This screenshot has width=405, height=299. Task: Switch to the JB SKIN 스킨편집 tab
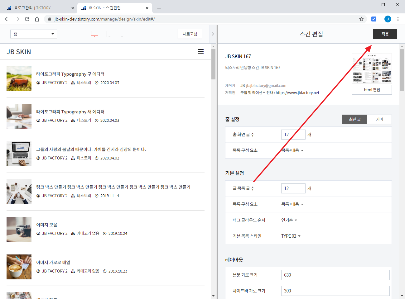coord(115,8)
